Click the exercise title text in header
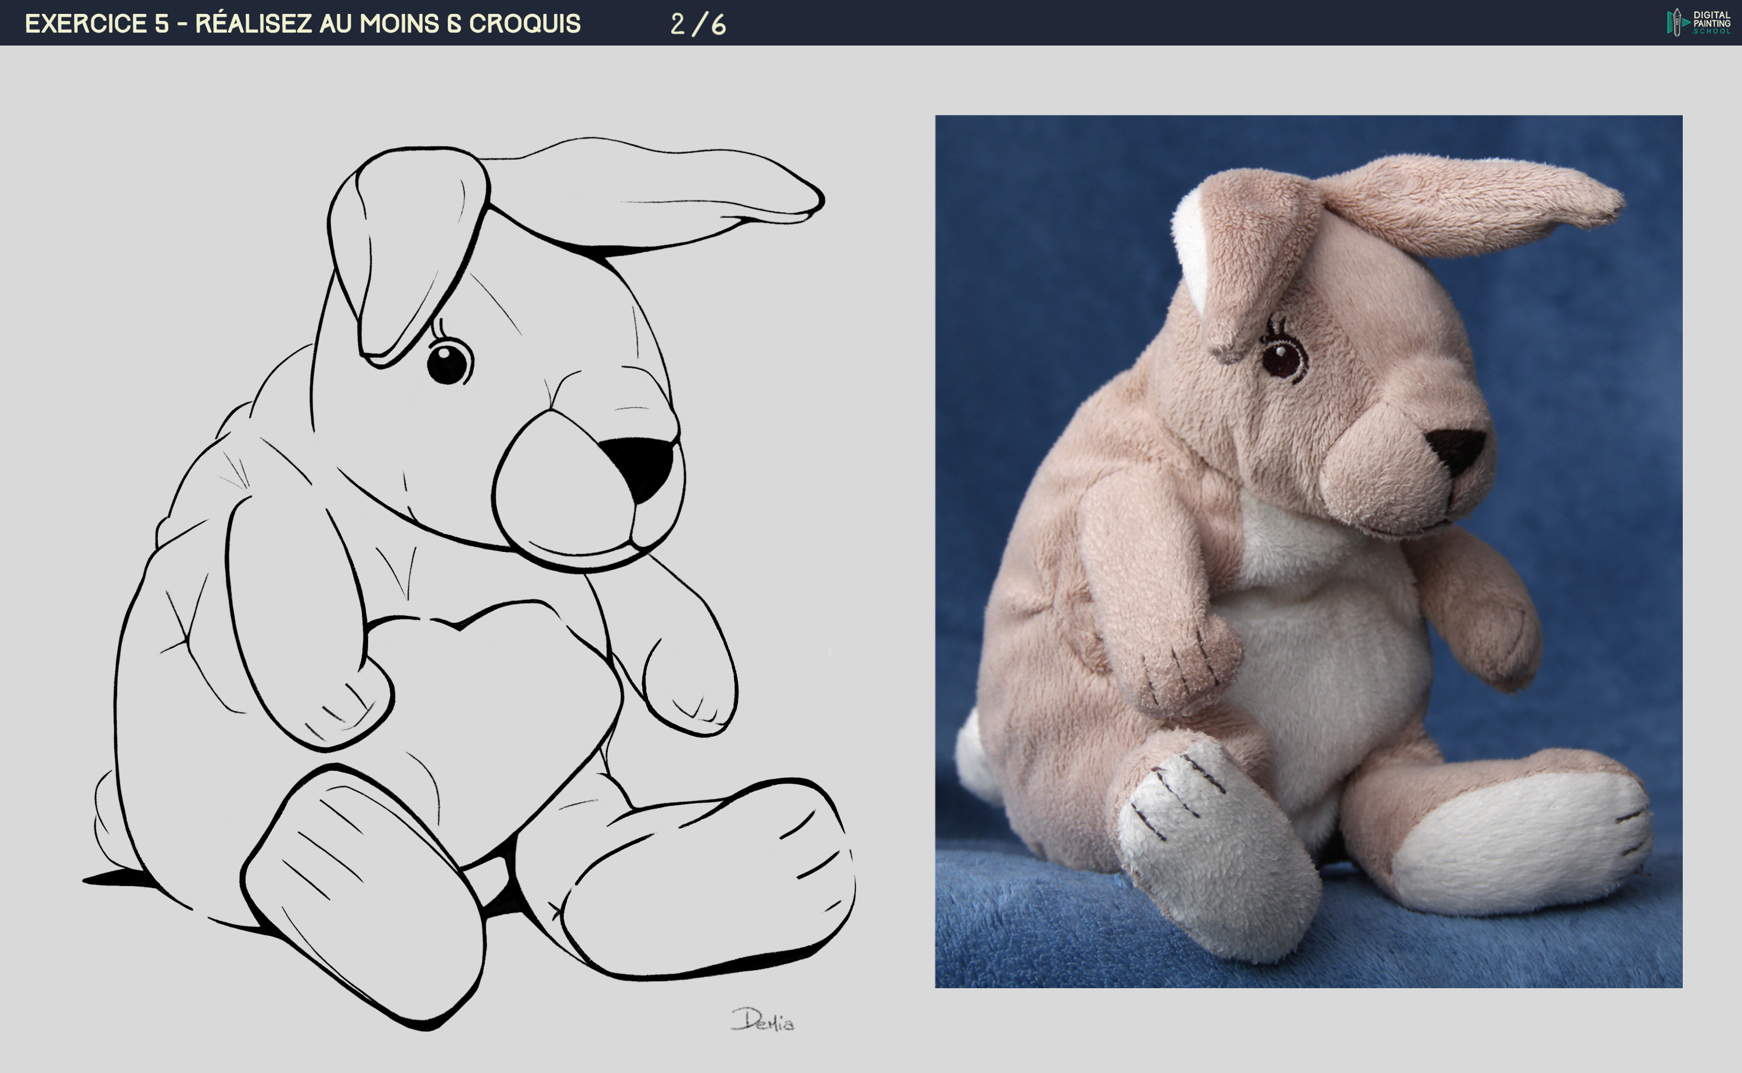Image resolution: width=1742 pixels, height=1073 pixels. pos(302,23)
